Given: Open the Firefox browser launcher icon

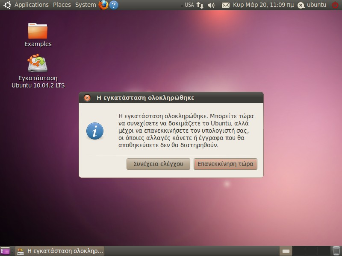Looking at the screenshot, I should [103, 5].
